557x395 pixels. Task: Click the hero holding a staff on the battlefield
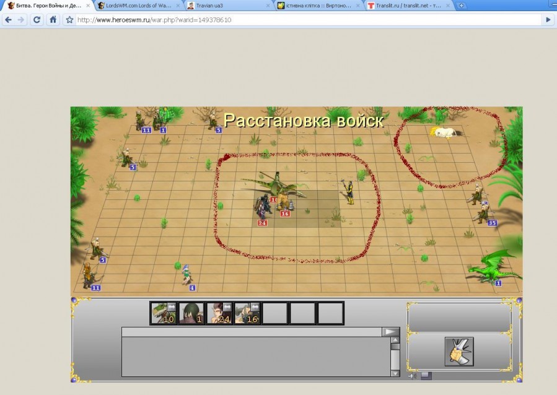349,192
